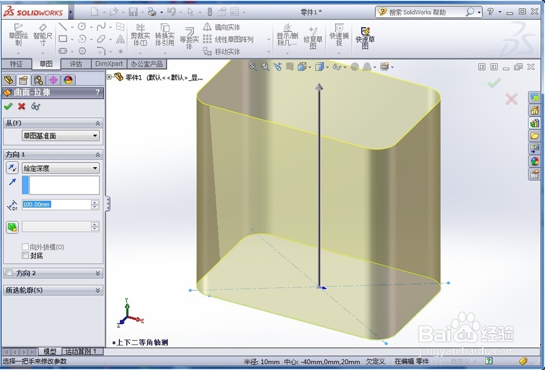Image resolution: width=545 pixels, height=370 pixels.
Task: Enable 向外拔模 checkbox
Action: coord(25,247)
